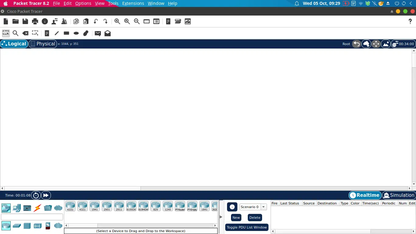Zoom in on the workspace
This screenshot has height=234, width=416.
(x=117, y=21)
